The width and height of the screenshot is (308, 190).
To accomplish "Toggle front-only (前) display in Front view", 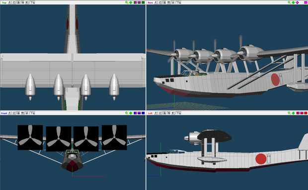I will [27, 113].
